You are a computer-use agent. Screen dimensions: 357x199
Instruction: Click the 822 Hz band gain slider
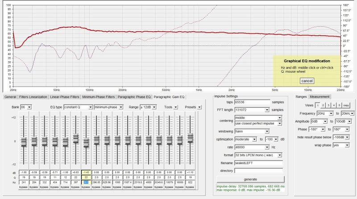[x=191, y=137]
